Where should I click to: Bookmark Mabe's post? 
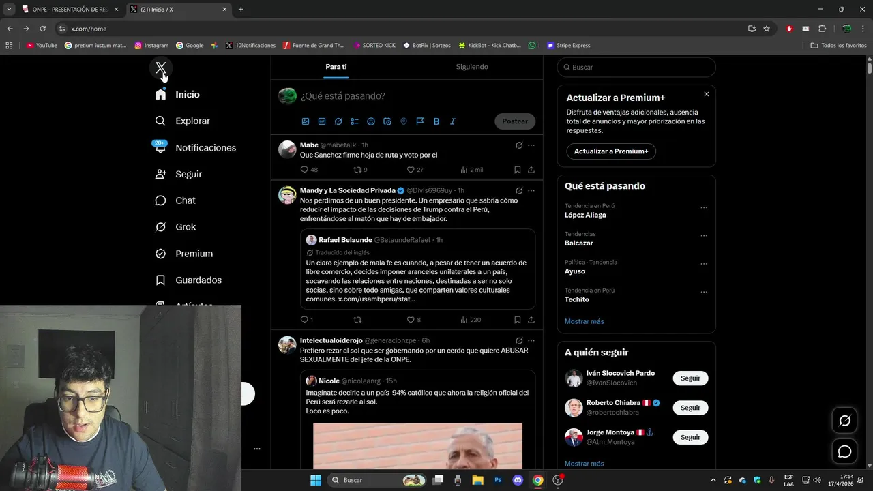(x=518, y=170)
